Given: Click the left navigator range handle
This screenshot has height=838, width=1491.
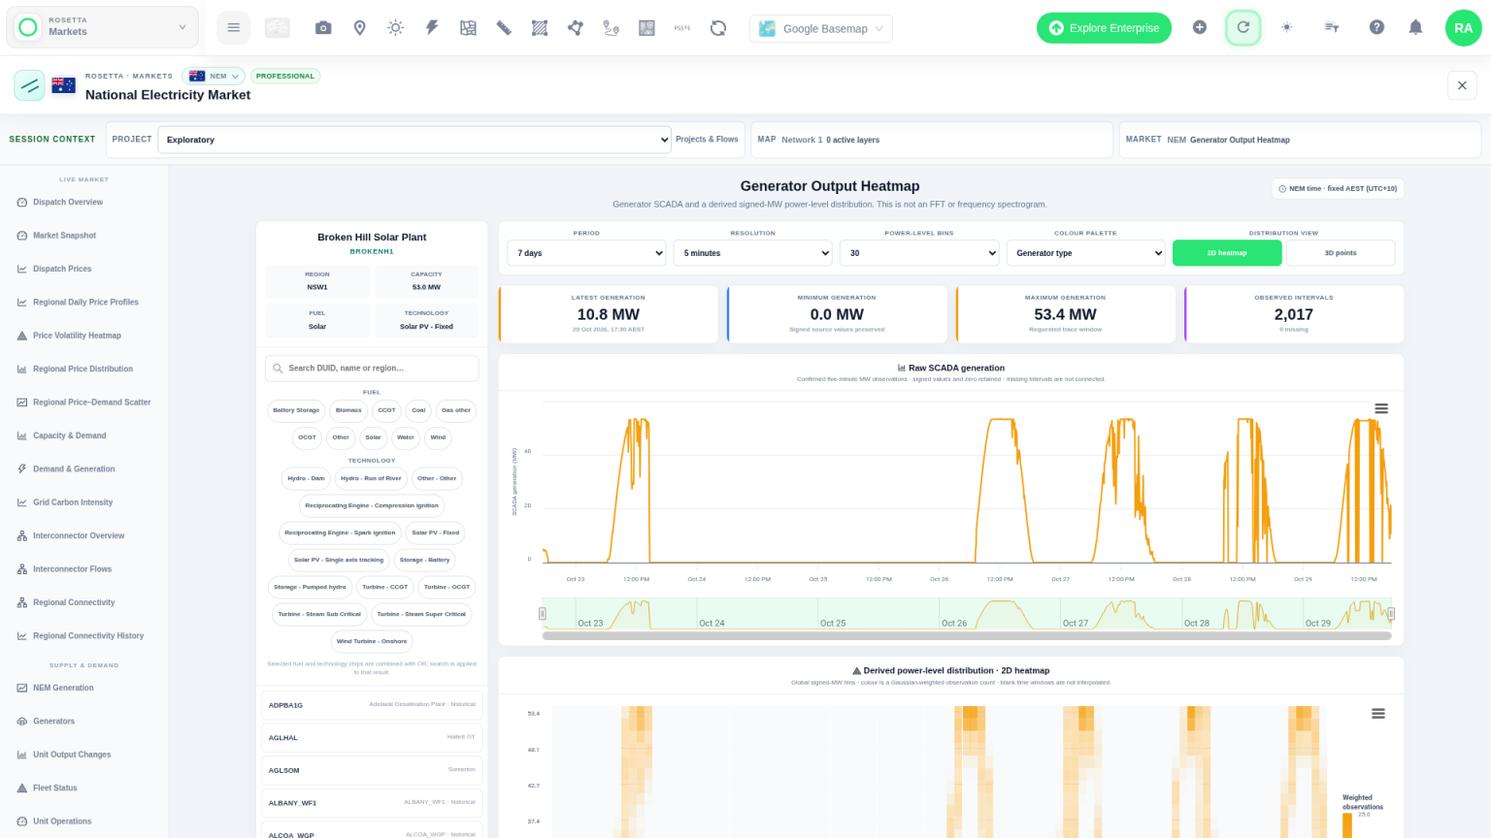Looking at the screenshot, I should [543, 613].
